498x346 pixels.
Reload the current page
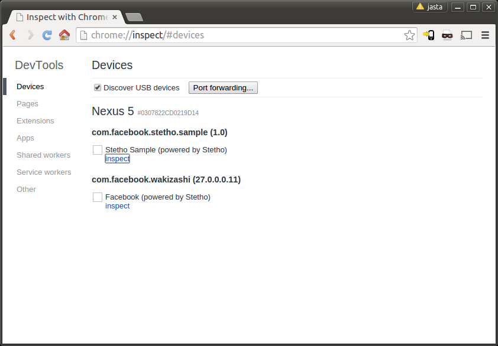(47, 35)
